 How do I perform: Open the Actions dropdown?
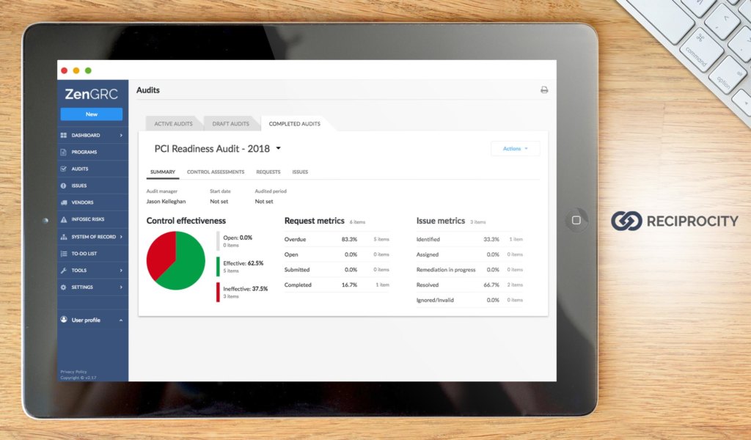pyautogui.click(x=515, y=148)
